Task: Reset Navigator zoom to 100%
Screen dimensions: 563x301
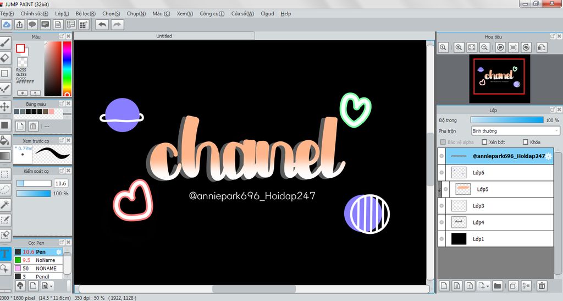Action: (443, 47)
